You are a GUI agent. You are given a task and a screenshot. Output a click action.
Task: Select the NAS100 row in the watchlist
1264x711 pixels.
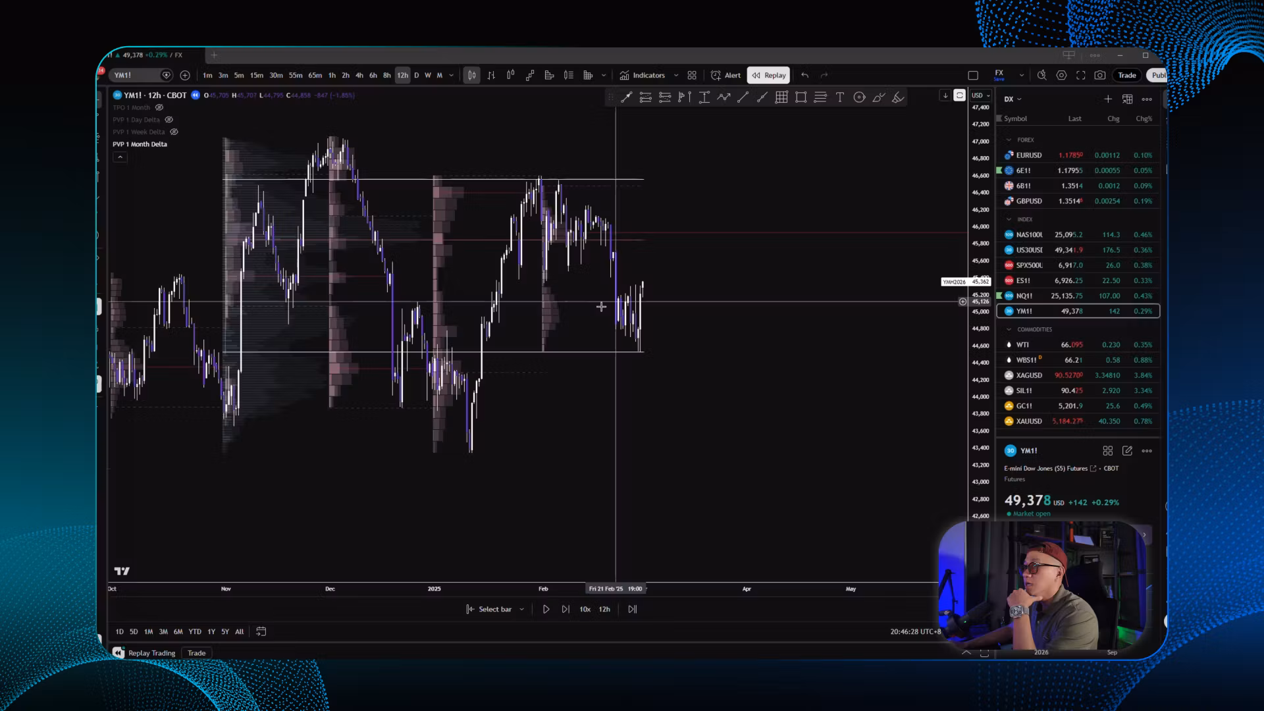click(x=1078, y=235)
